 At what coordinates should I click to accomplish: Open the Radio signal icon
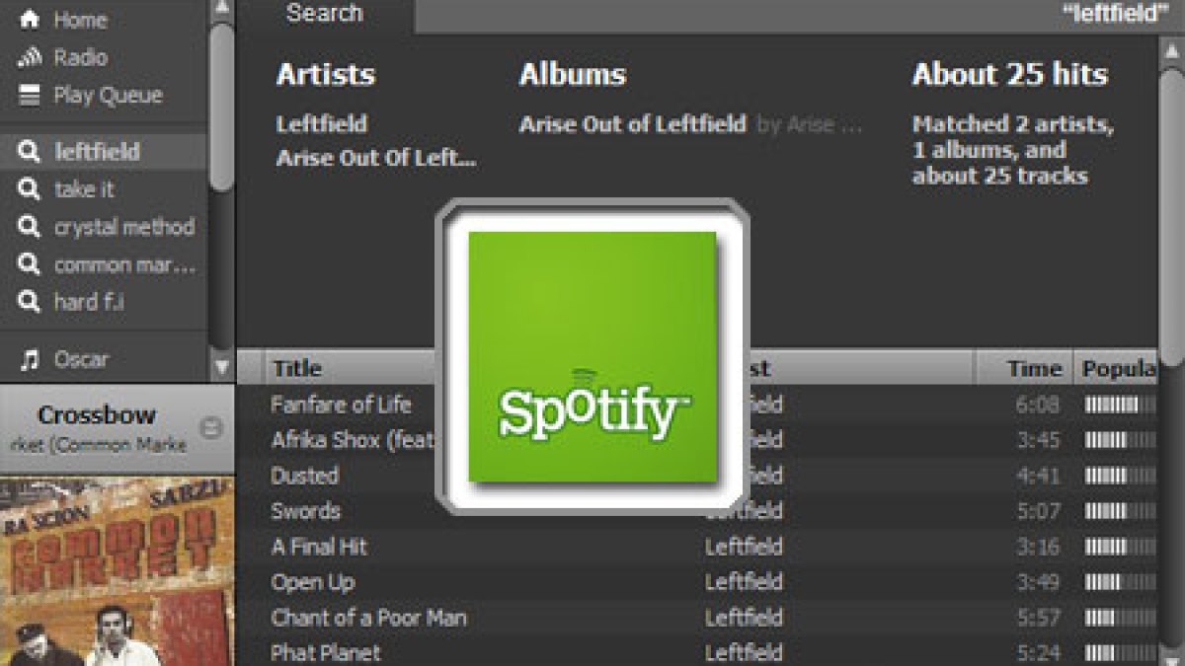(31, 57)
